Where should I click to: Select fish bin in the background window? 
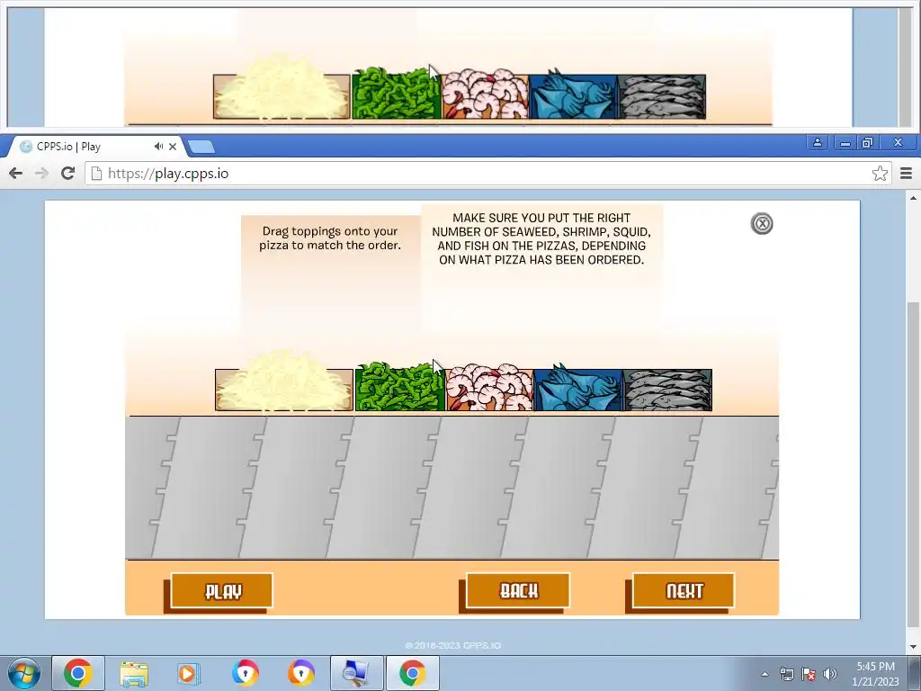point(662,97)
